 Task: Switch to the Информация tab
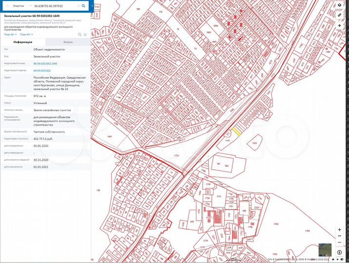point(23,42)
